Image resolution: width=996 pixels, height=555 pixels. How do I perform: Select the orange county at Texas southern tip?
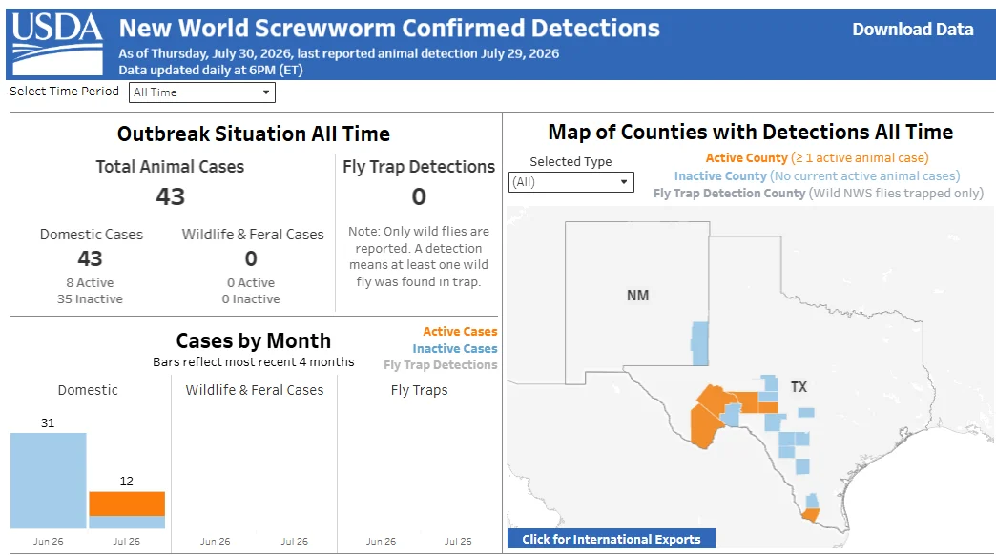click(811, 514)
